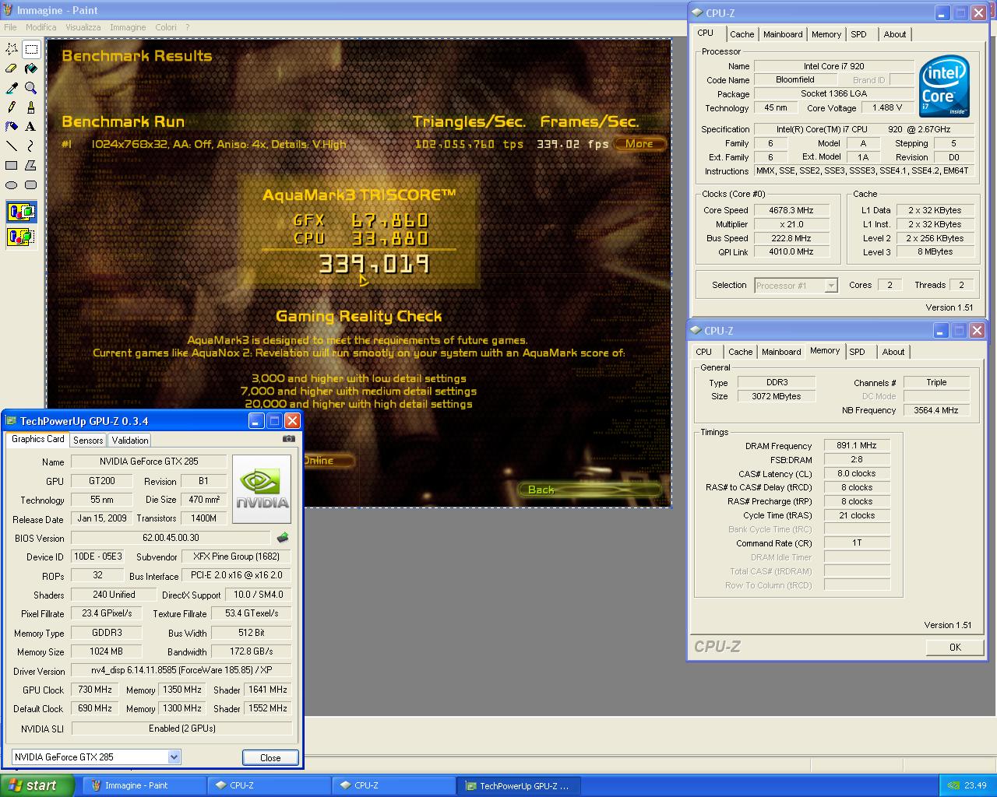Open the Memory tab in the upper CPU-Z window
This screenshot has height=797, width=997.
tap(826, 34)
